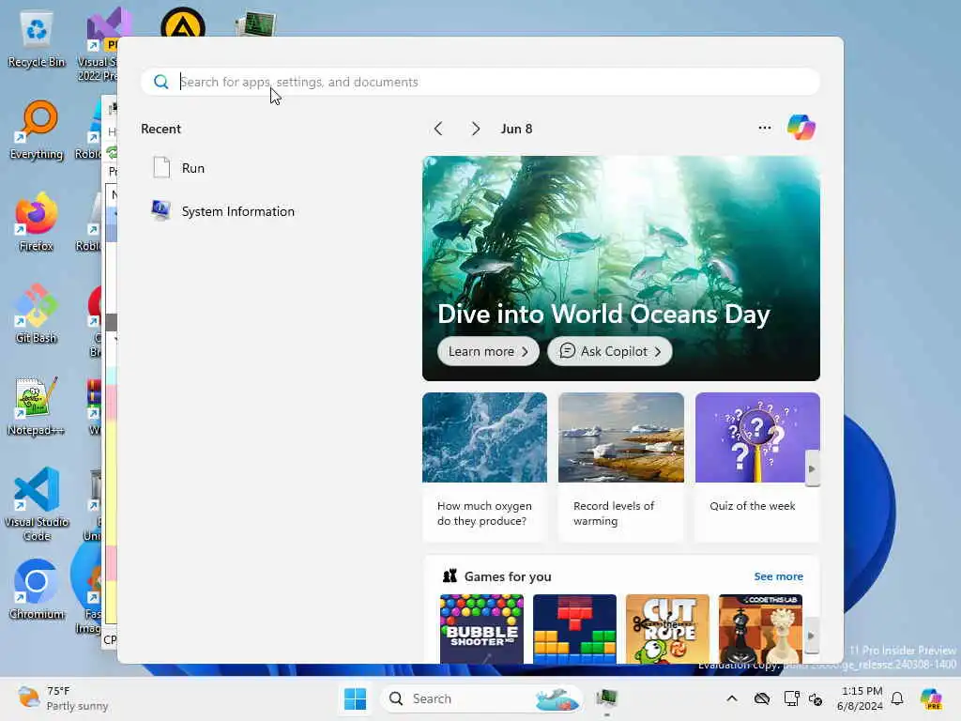Screen dimensions: 961x721
Task: Launch Visual Studio Code from desktop
Action: pos(37,504)
